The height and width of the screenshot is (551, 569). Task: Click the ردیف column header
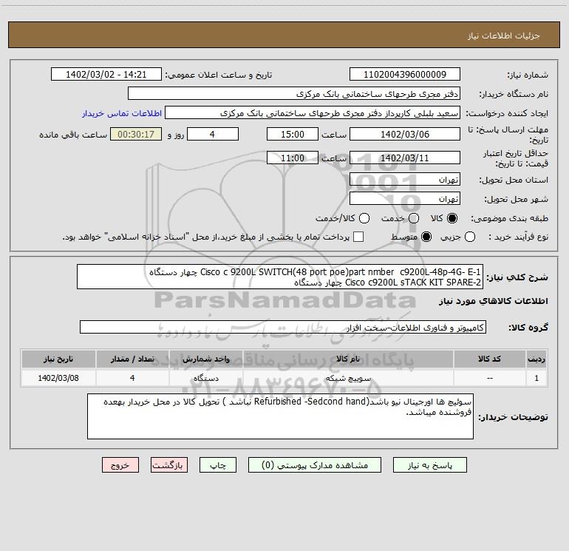click(x=536, y=359)
